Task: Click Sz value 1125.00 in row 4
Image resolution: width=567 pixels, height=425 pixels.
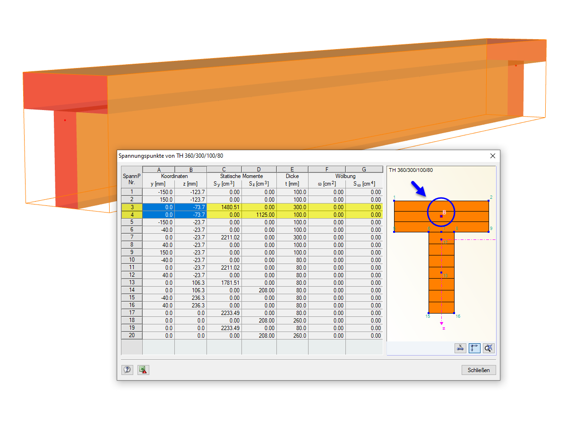Action: [x=259, y=215]
